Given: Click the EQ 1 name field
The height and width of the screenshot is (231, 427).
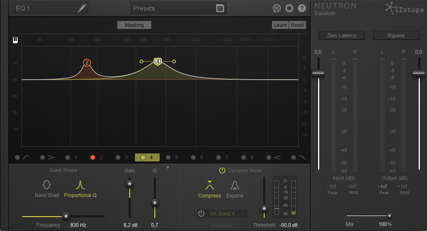Looking at the screenshot, I should [x=50, y=8].
